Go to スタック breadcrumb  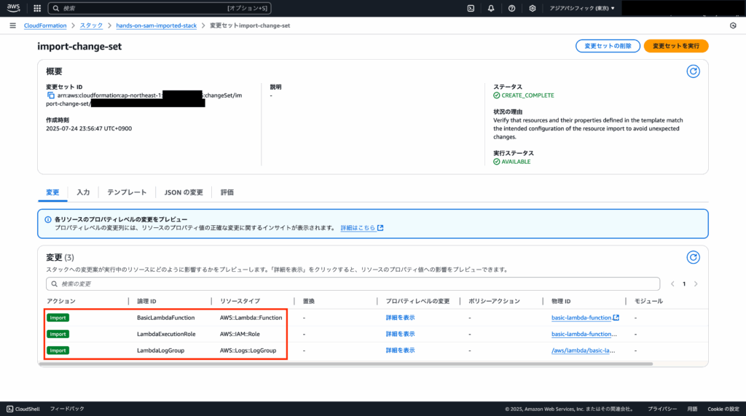click(x=91, y=25)
